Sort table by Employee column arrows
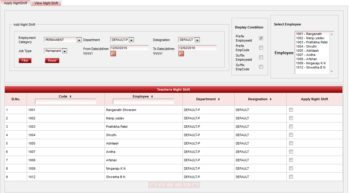The image size is (349, 193). click(x=152, y=97)
